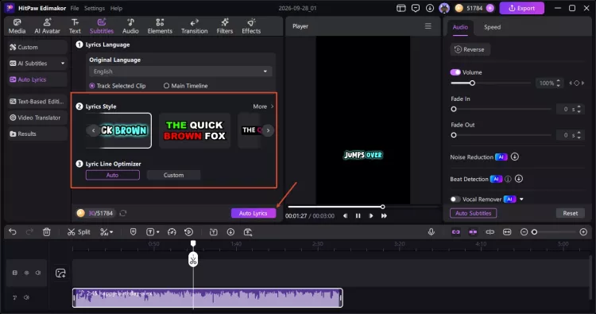
Task: Toggle the purple link-clips snapping button
Action: click(x=456, y=232)
